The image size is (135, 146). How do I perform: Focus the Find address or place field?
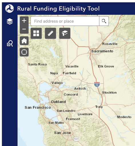coord(65,21)
